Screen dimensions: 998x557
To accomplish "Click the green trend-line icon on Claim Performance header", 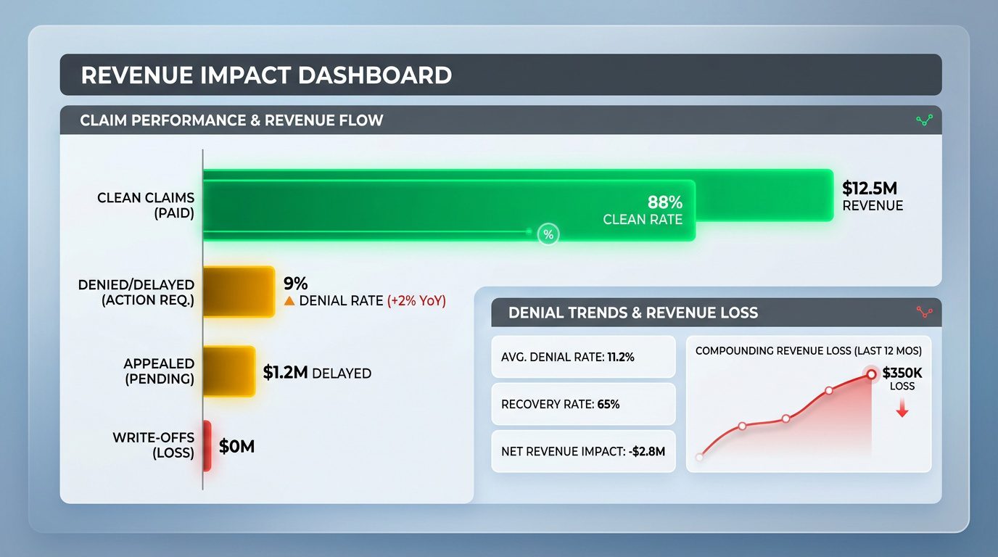I will pos(923,120).
